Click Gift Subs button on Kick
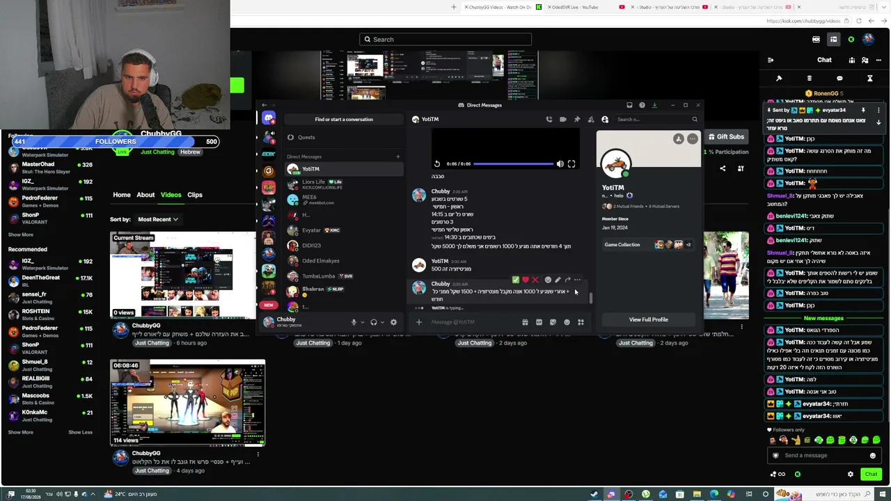 coord(725,137)
